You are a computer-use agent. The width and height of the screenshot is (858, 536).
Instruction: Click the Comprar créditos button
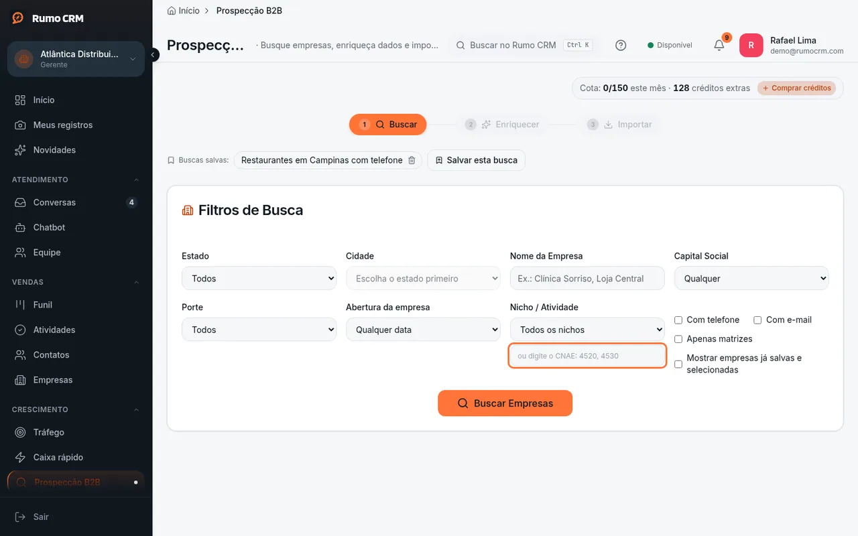tap(796, 88)
